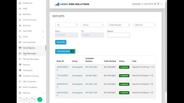184x103 pixels.
Task: Click the Chat Messages speech-bubble icon
Action: tap(20, 54)
